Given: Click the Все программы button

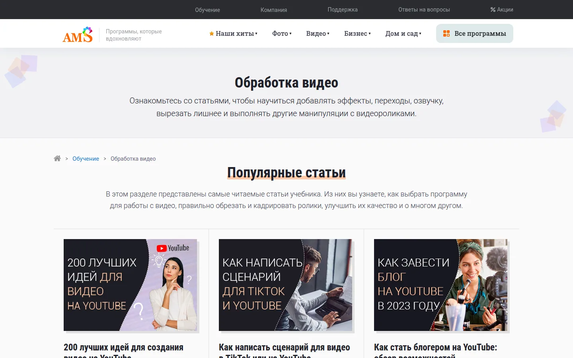Looking at the screenshot, I should [475, 33].
